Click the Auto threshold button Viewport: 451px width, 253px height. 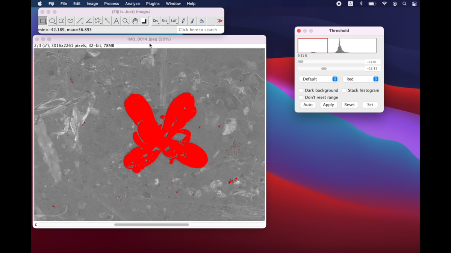click(308, 105)
